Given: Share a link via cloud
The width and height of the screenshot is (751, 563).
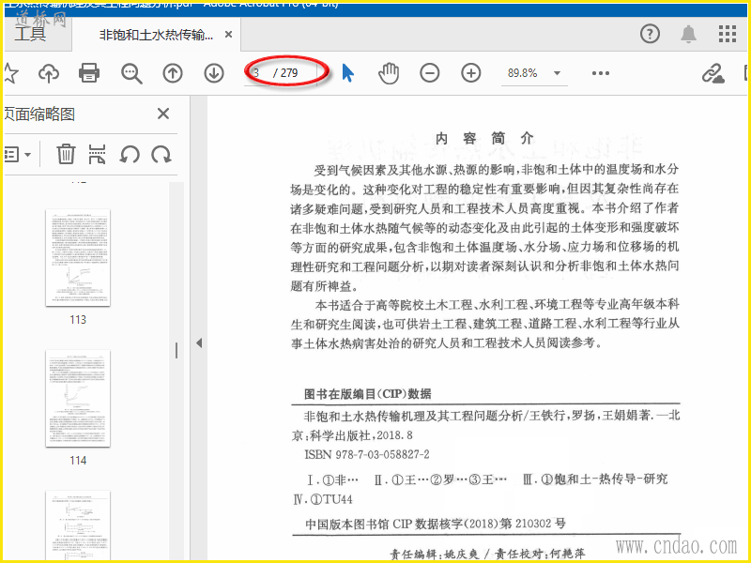Looking at the screenshot, I should pos(713,73).
